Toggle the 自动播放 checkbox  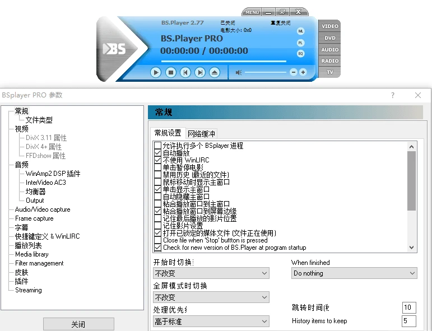coord(157,152)
